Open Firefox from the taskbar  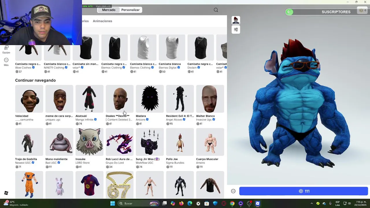click(181, 203)
